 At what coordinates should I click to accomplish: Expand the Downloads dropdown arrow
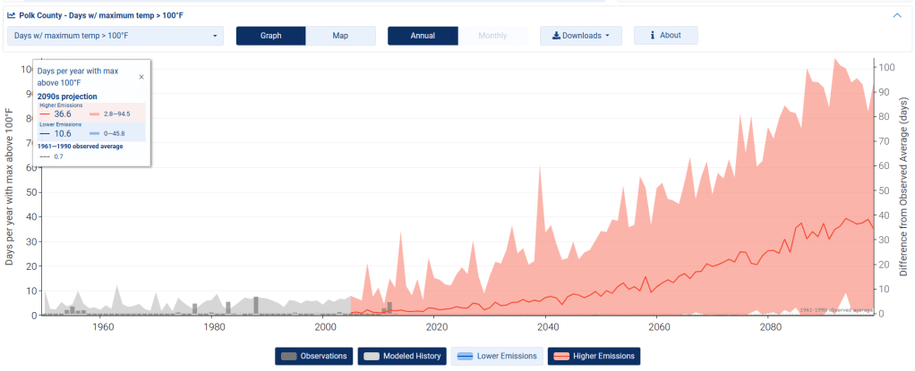tap(607, 36)
